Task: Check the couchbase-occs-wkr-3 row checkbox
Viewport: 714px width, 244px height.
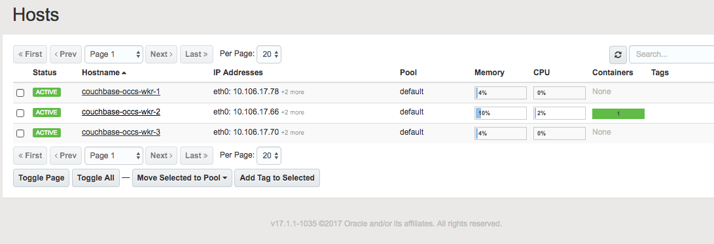Action: [x=20, y=133]
